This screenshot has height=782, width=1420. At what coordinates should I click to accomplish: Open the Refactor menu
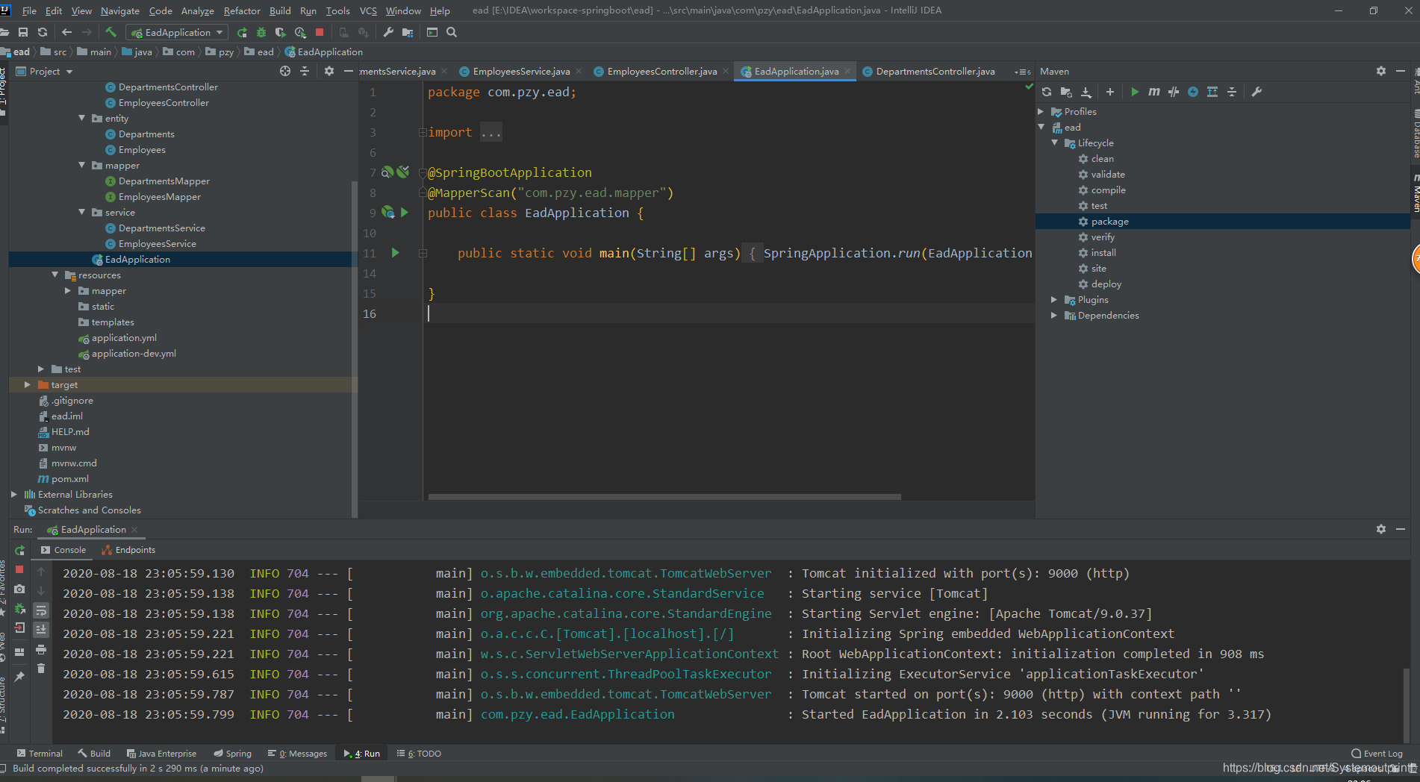tap(242, 10)
